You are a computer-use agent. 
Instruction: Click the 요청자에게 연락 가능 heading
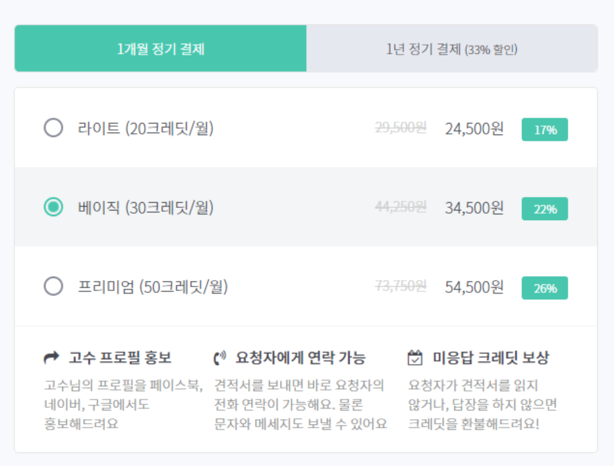pyautogui.click(x=301, y=358)
